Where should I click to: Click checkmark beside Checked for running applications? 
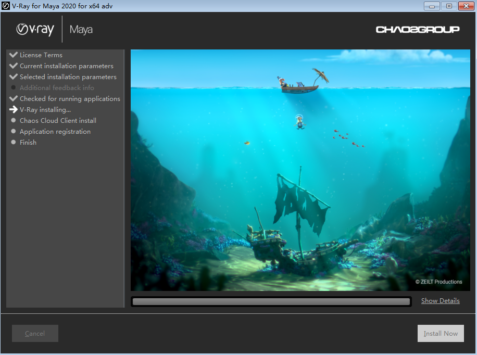pyautogui.click(x=14, y=98)
